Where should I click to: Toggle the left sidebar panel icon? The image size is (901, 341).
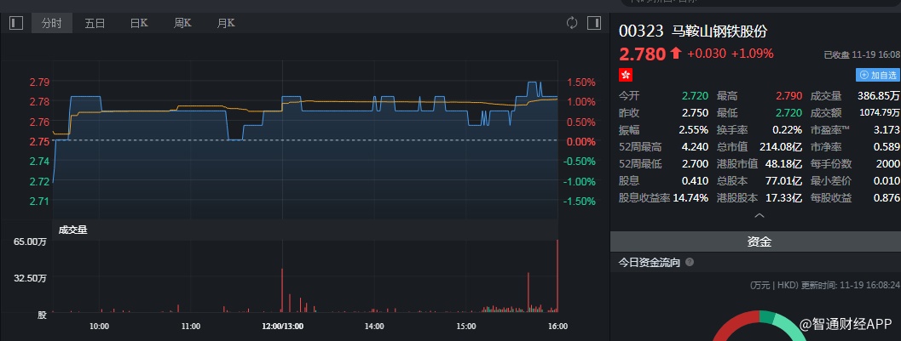click(x=15, y=23)
